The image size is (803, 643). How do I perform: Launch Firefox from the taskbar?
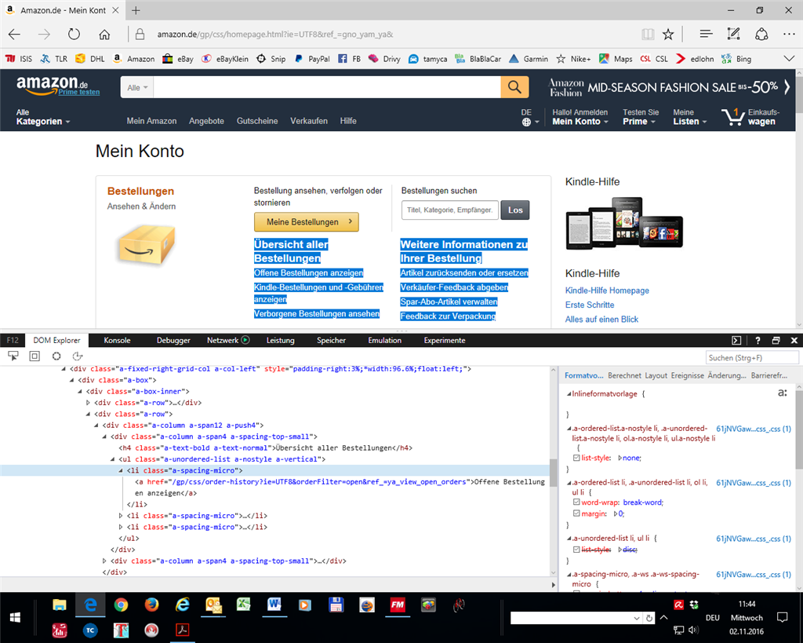point(151,605)
